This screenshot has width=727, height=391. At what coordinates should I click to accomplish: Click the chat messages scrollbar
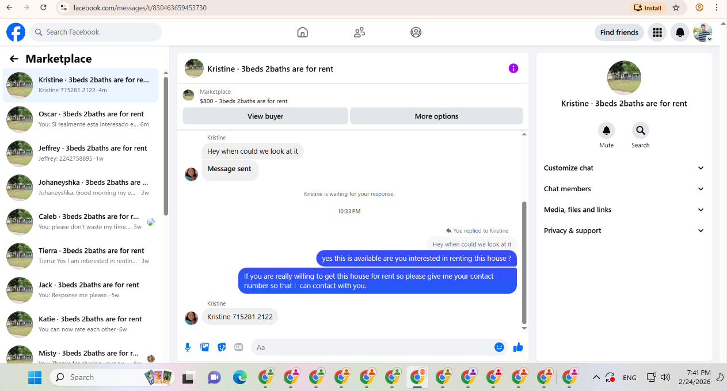[524, 263]
